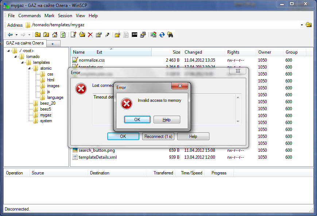Open the Address path dropdown arrow
The height and width of the screenshot is (216, 317).
(302, 25)
